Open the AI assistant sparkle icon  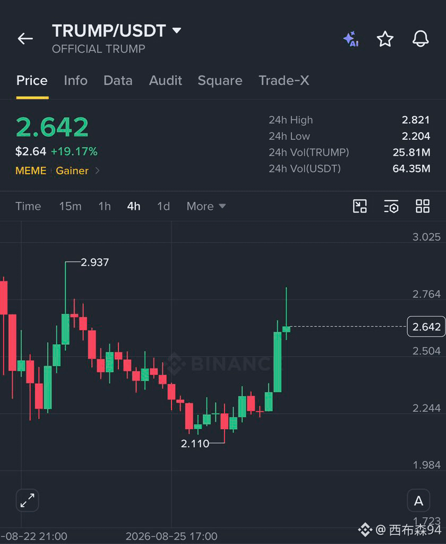pyautogui.click(x=351, y=39)
